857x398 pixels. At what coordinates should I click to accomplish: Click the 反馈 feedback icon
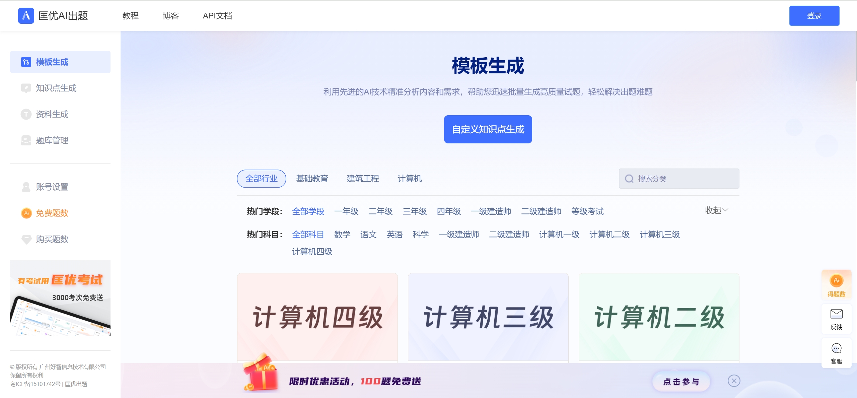coord(836,318)
